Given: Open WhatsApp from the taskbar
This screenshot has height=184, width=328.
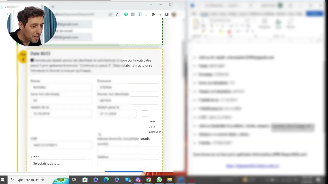Looking at the screenshot, I should (x=159, y=180).
